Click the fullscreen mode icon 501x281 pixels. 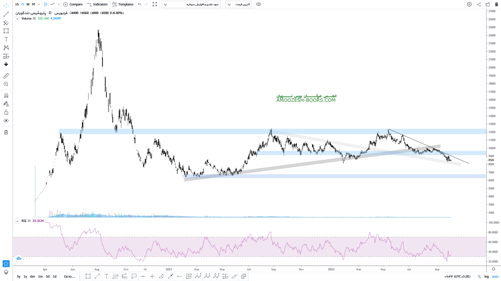click(155, 4)
